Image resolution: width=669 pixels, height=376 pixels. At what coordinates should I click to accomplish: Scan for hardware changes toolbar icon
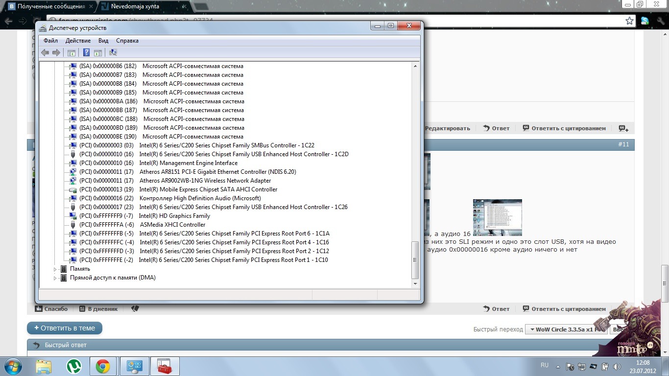click(x=113, y=52)
